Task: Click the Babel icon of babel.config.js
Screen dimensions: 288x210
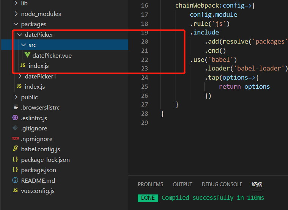Action: click(x=15, y=149)
